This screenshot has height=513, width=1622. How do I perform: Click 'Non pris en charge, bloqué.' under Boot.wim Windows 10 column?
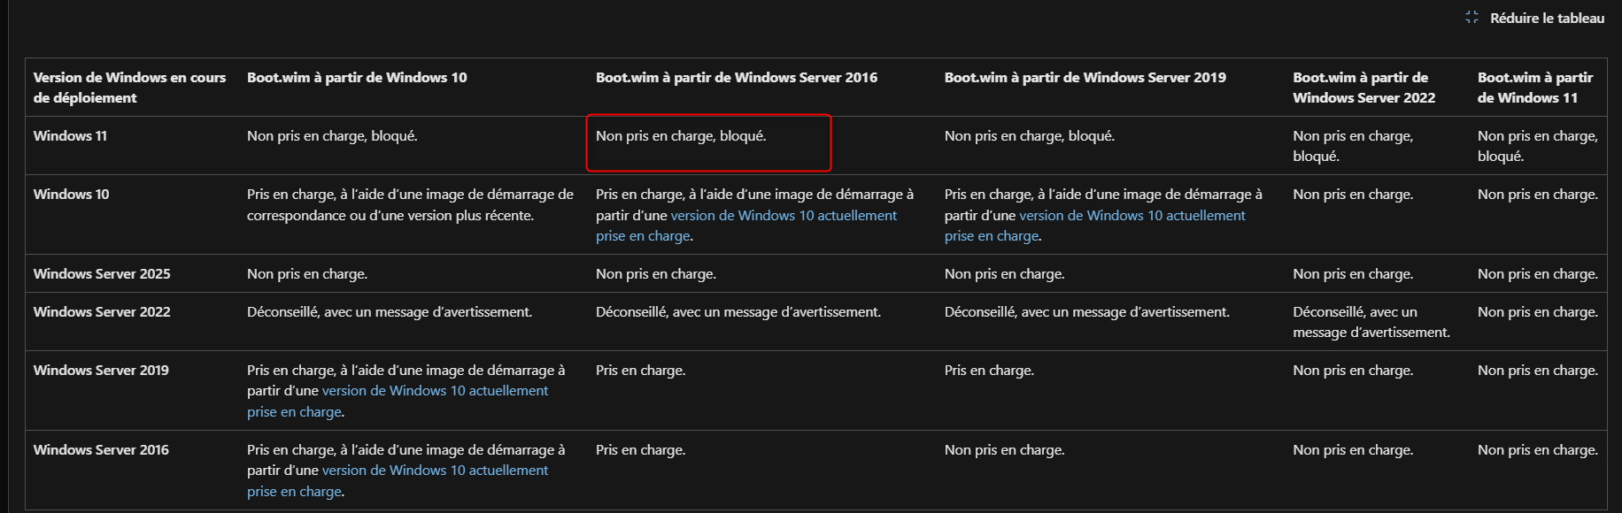[332, 136]
